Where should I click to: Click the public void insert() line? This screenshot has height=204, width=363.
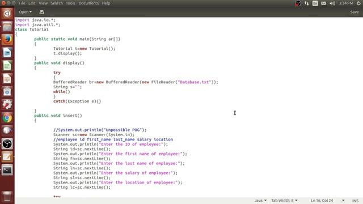point(58,116)
